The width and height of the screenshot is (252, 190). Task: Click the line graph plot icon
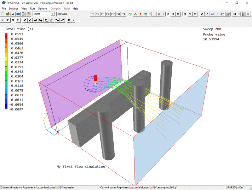coord(223,14)
